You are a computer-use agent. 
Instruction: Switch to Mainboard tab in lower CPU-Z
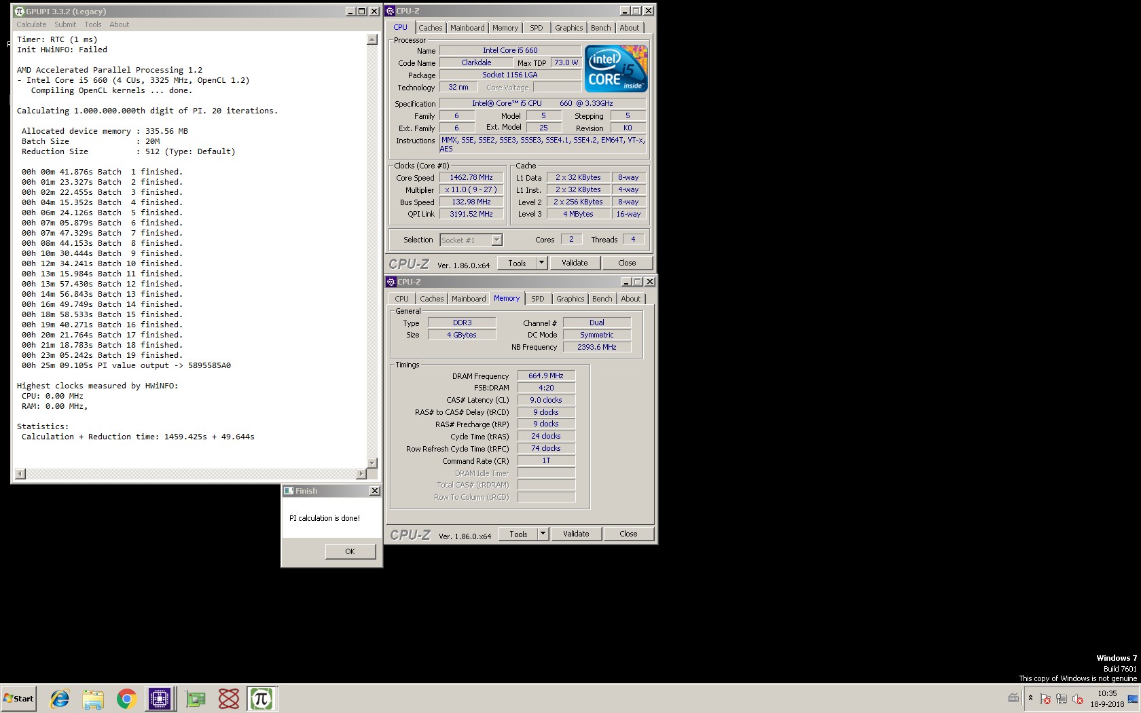pyautogui.click(x=469, y=299)
